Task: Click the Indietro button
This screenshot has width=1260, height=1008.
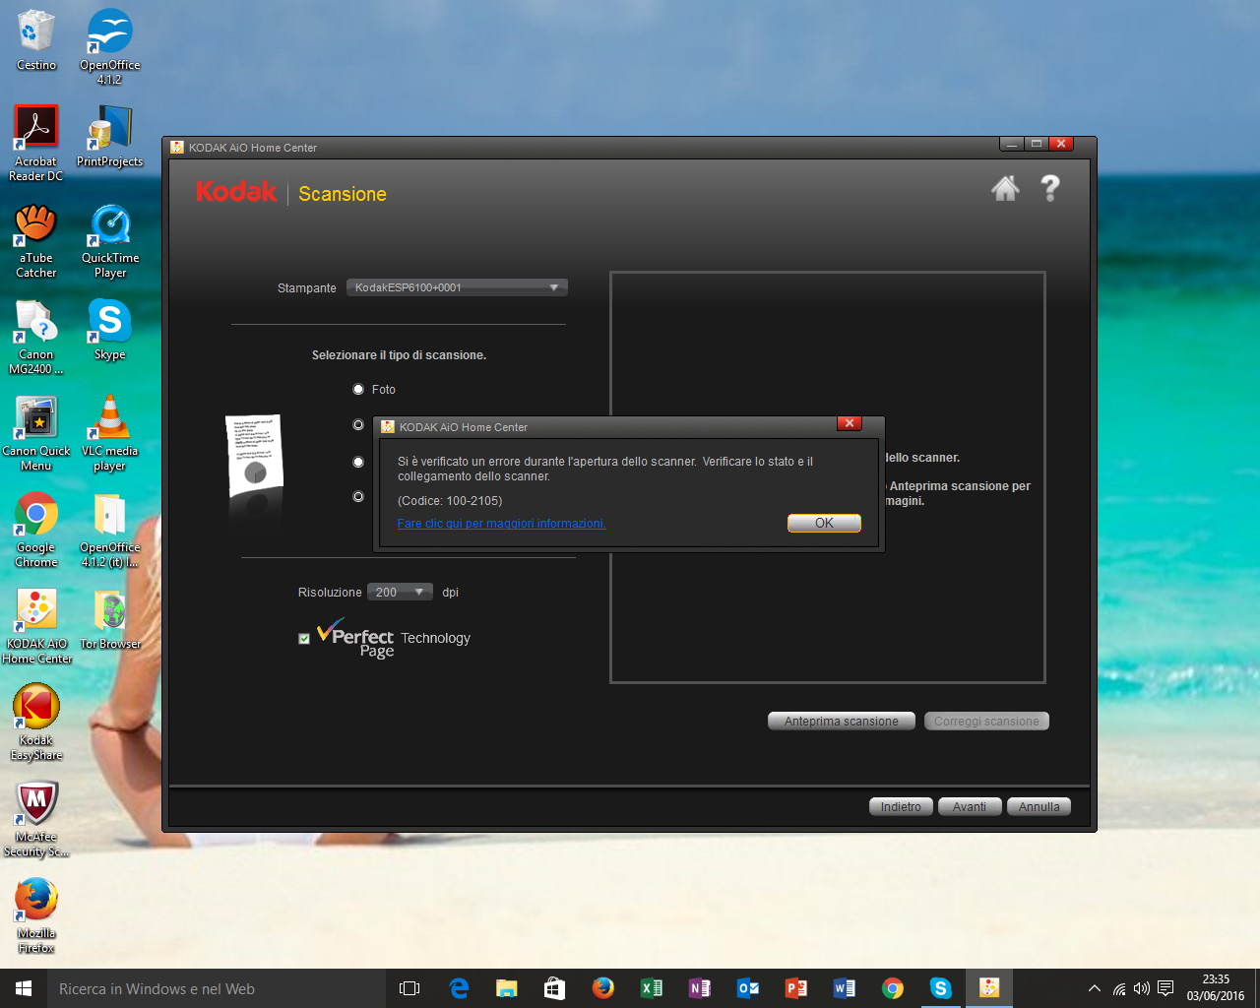Action: [x=901, y=806]
